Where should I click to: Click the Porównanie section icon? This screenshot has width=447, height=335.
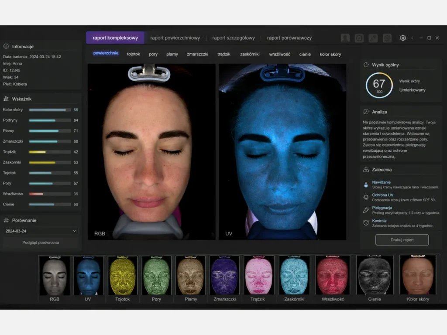[6, 220]
